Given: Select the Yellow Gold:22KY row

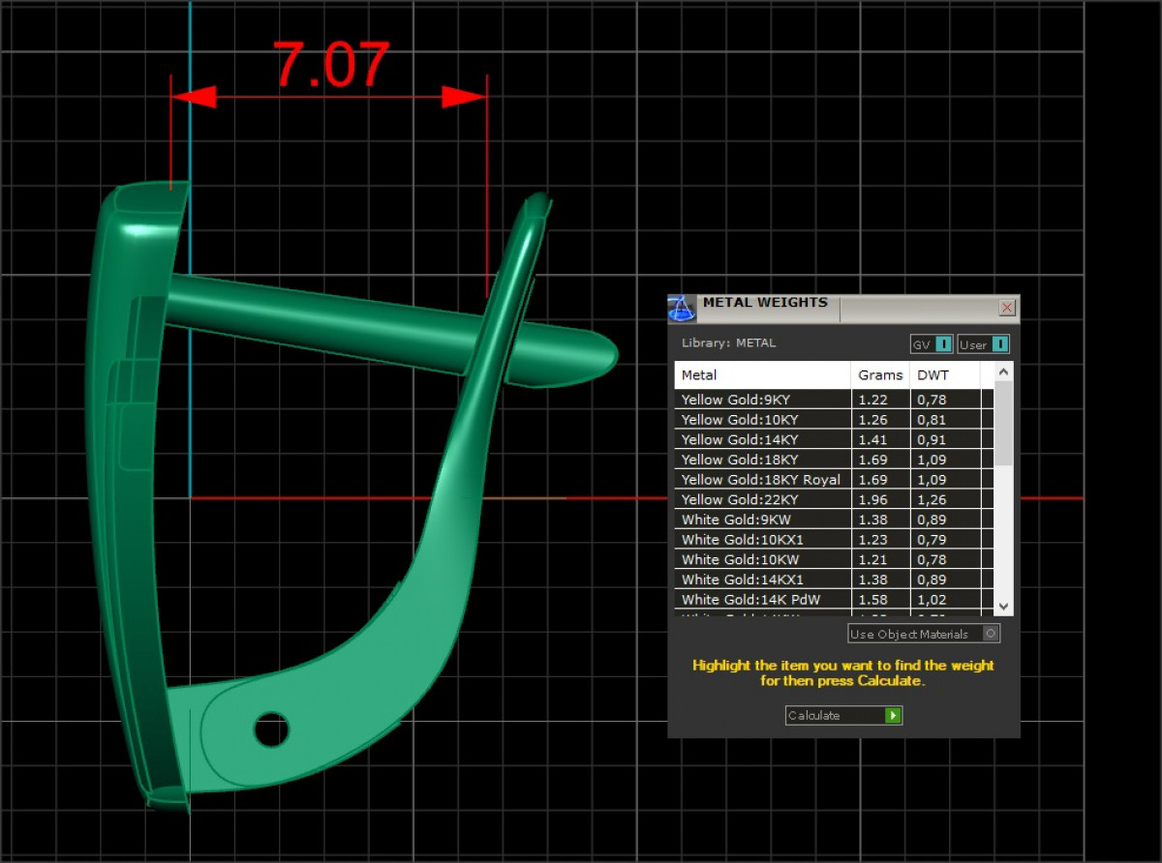Looking at the screenshot, I should [762, 500].
